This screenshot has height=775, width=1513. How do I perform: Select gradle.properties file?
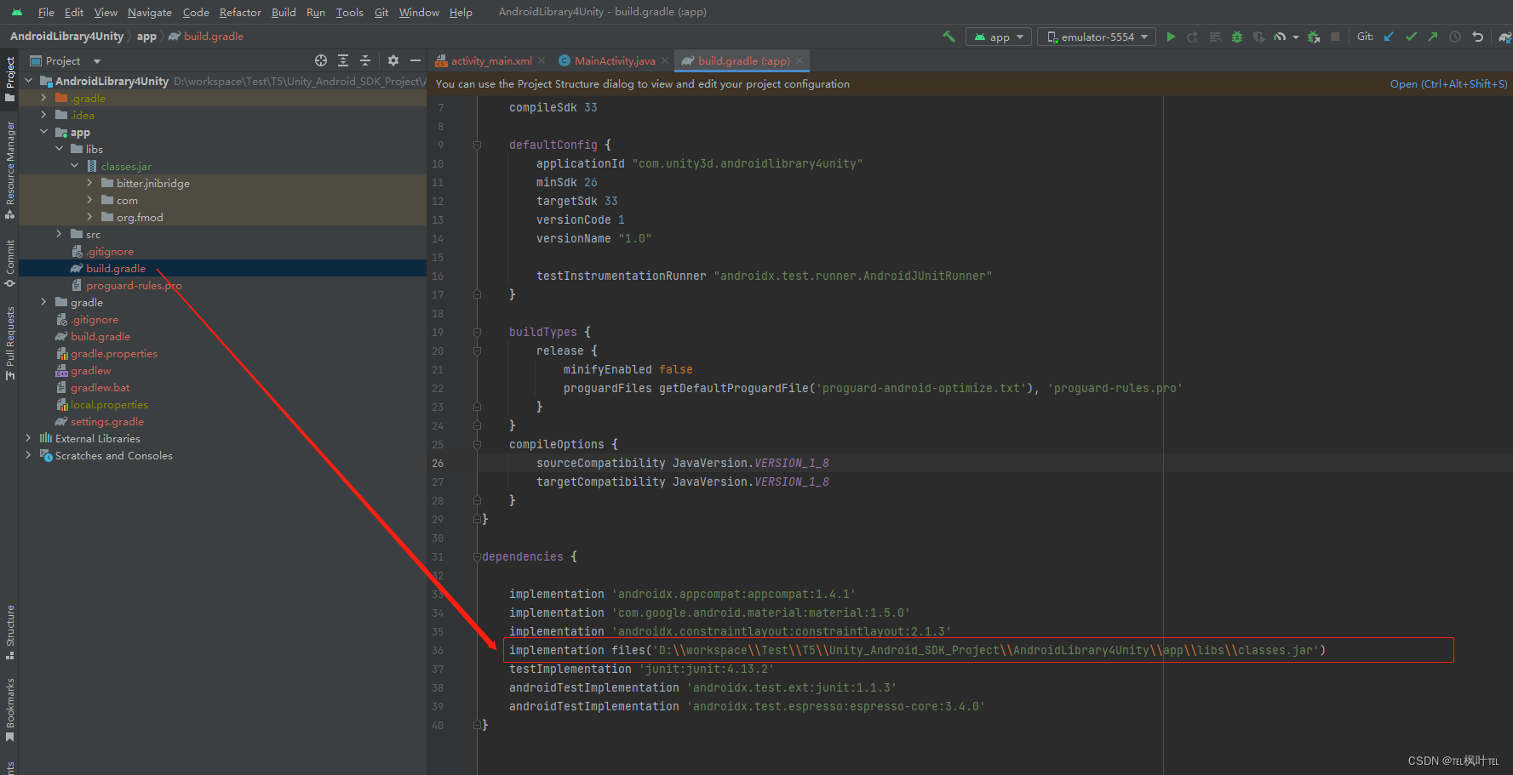pyautogui.click(x=114, y=353)
